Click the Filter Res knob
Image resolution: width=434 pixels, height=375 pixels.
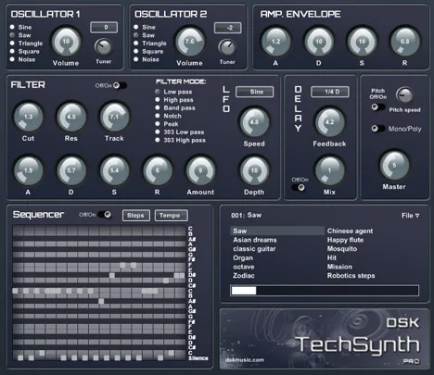tap(71, 117)
